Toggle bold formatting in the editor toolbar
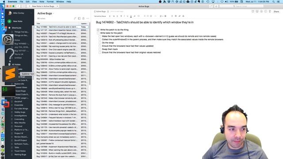The width and height of the screenshot is (283, 159). [121, 16]
